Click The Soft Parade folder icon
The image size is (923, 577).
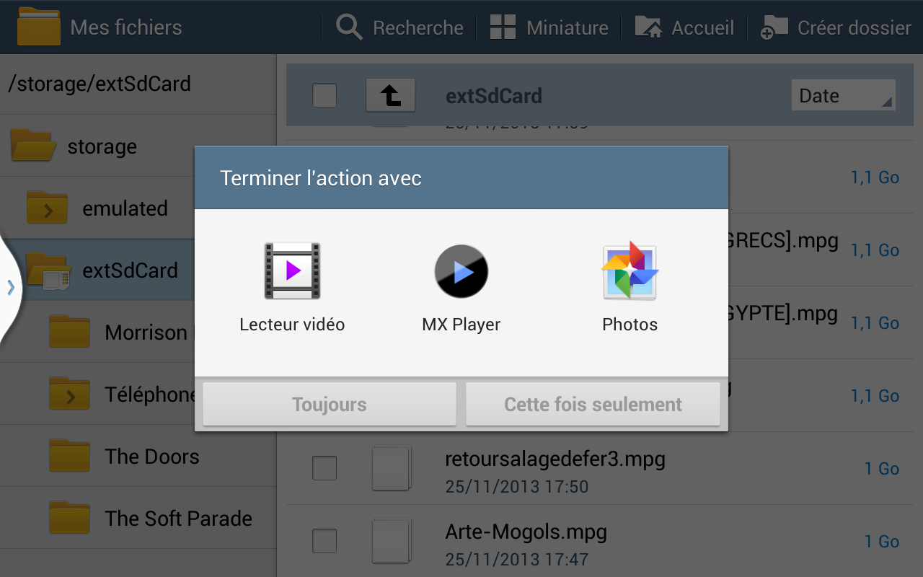tap(70, 518)
